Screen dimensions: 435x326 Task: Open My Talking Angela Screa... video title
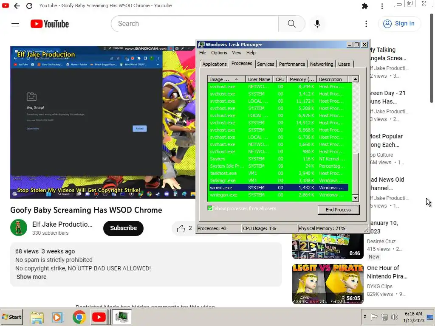(387, 54)
